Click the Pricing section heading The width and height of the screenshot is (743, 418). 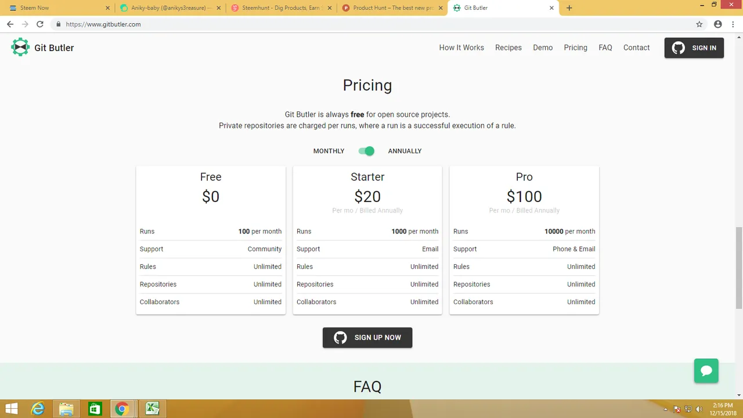coord(367,85)
